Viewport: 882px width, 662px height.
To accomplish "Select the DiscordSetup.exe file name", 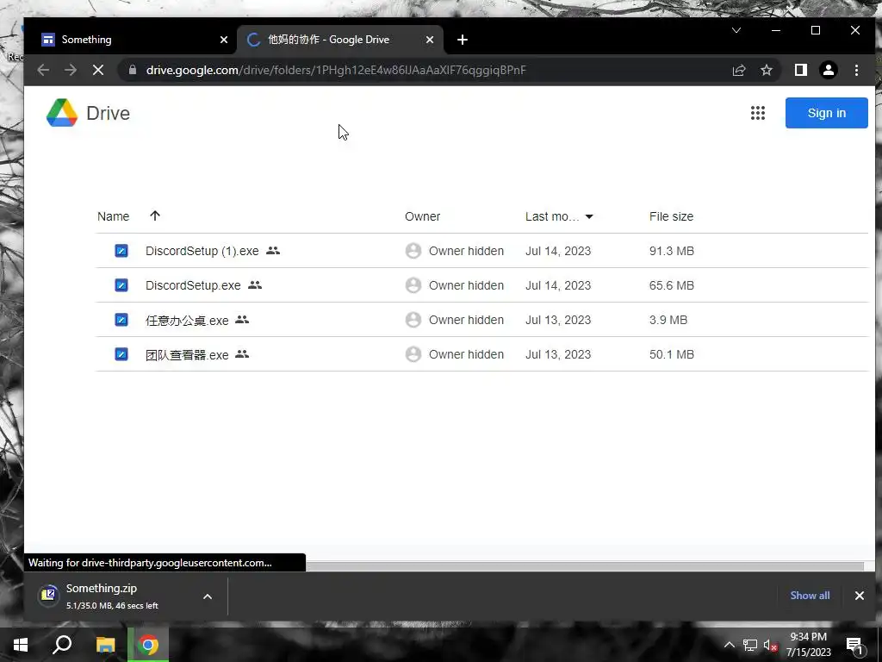I will 193,285.
